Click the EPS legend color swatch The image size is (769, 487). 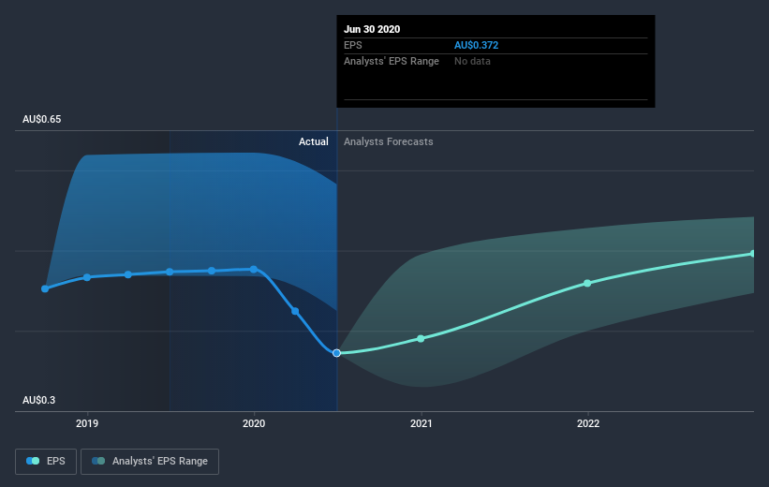coord(33,461)
